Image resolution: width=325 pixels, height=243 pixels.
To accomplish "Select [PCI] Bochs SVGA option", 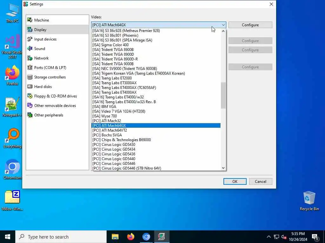I will pyautogui.click(x=156, y=135).
